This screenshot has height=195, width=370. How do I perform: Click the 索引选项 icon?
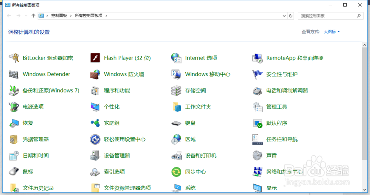pos(95,172)
